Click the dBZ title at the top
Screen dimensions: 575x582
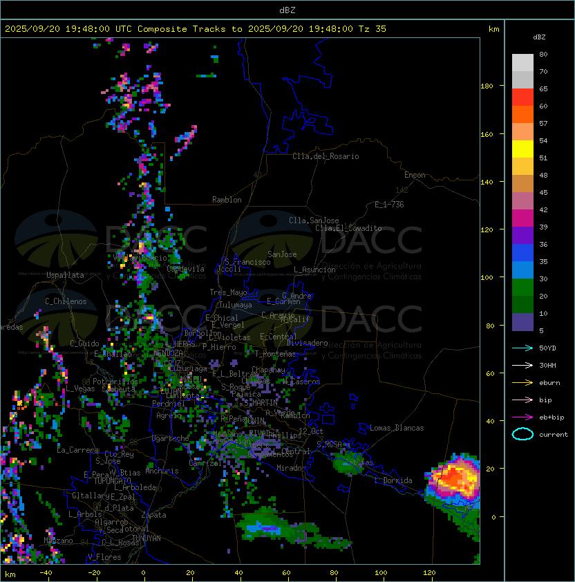point(287,10)
